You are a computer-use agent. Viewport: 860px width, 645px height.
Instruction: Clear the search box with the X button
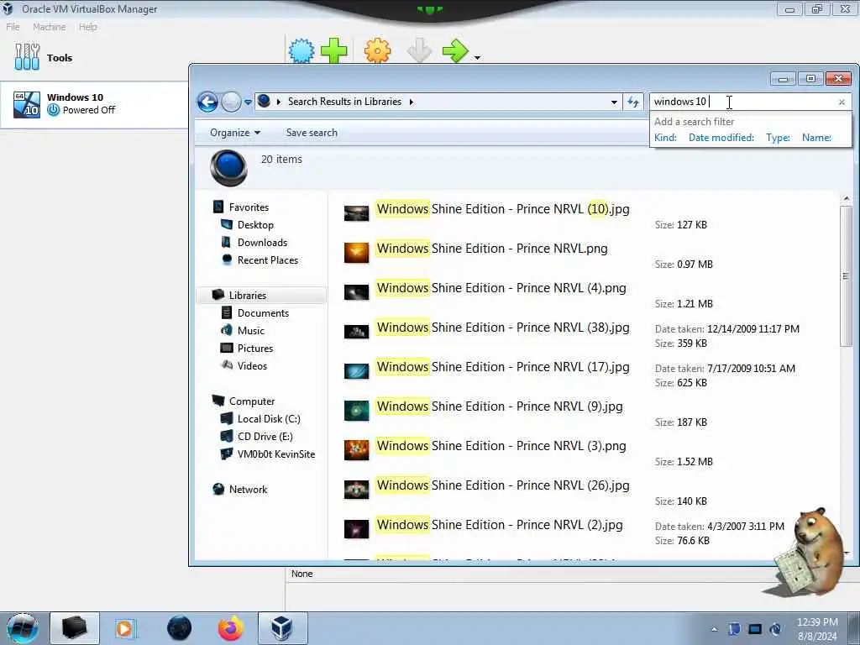tap(842, 102)
